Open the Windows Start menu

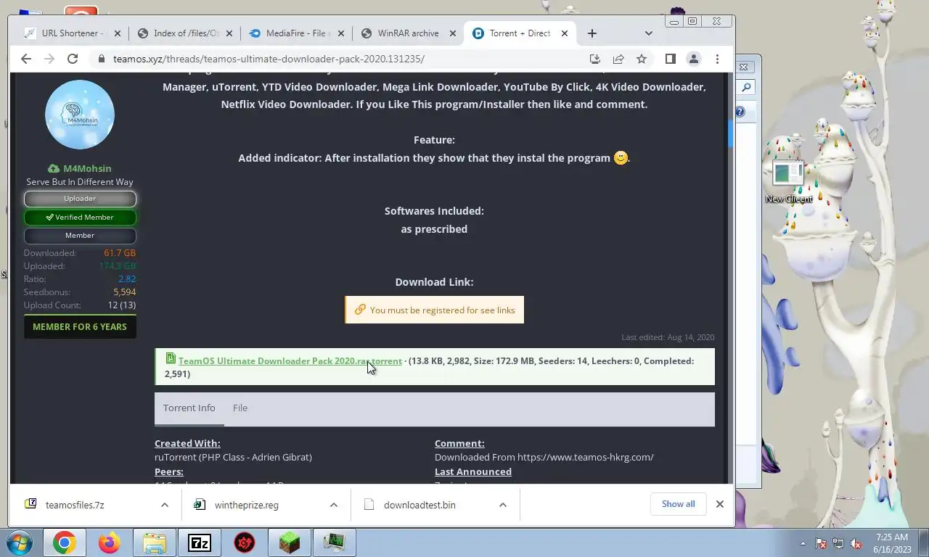coord(19,542)
